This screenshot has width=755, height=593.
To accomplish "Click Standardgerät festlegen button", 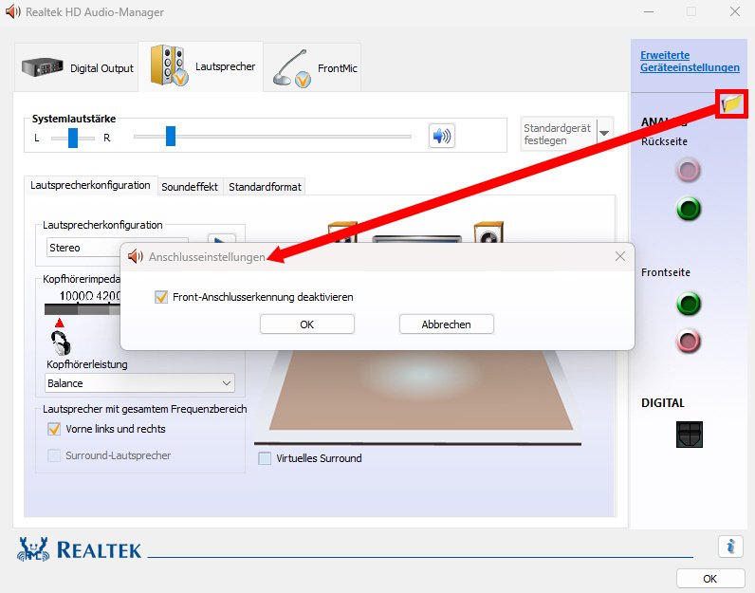I will (x=559, y=134).
